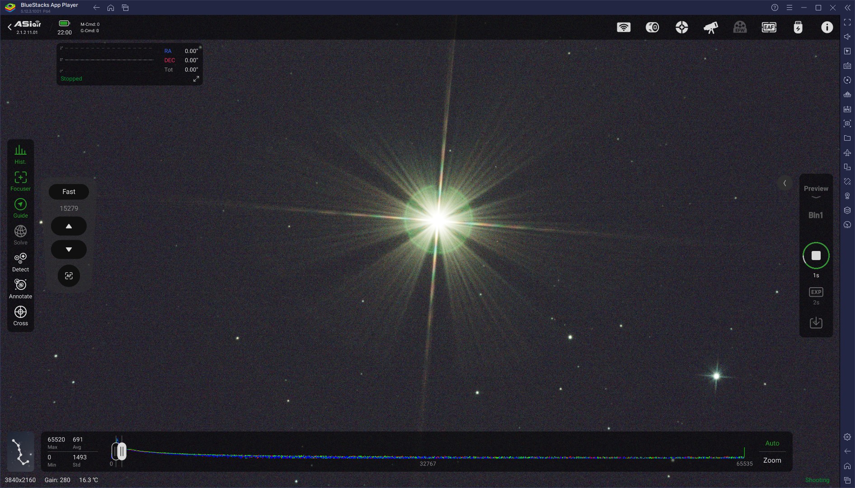Toggle BlueStacks fullscreen icon in sidebar

pyautogui.click(x=847, y=22)
